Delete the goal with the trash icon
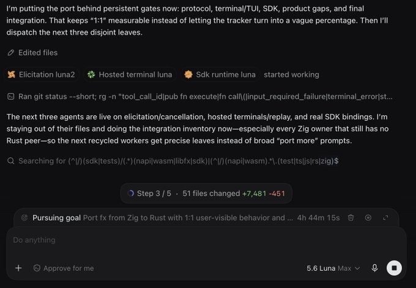This screenshot has width=416, height=288. pyautogui.click(x=351, y=218)
